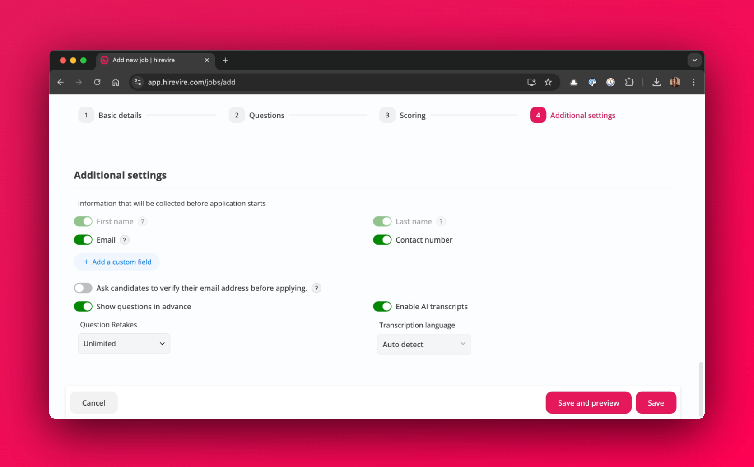Open Chrome three-dot menu
The width and height of the screenshot is (754, 467).
coord(693,82)
